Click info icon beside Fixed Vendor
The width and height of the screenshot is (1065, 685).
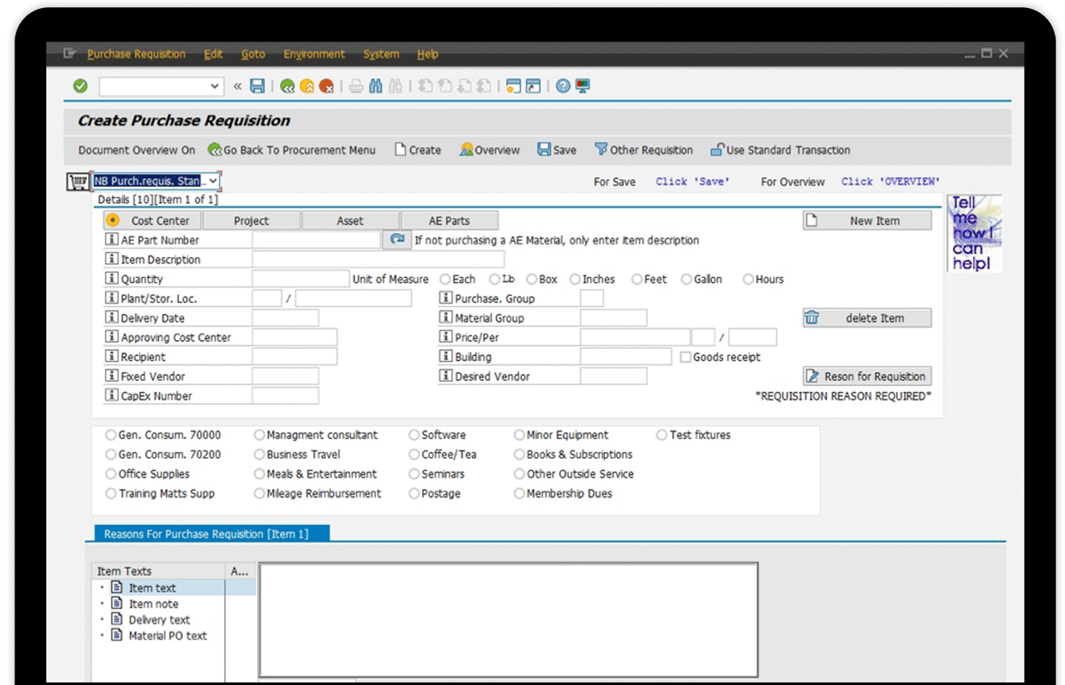point(111,376)
